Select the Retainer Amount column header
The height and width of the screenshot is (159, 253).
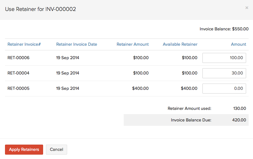[132, 44]
